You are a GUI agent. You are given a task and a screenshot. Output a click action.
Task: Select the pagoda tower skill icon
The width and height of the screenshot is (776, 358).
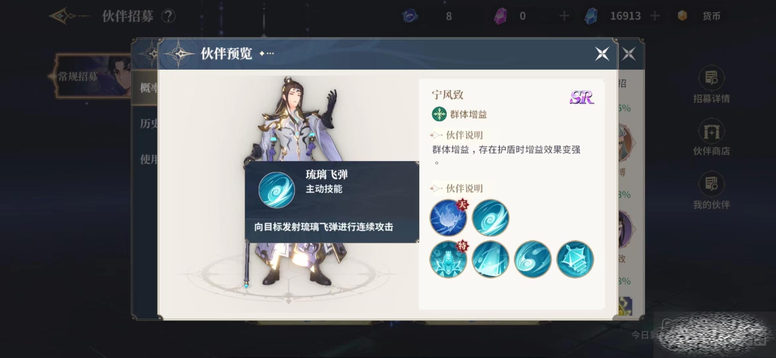click(575, 259)
